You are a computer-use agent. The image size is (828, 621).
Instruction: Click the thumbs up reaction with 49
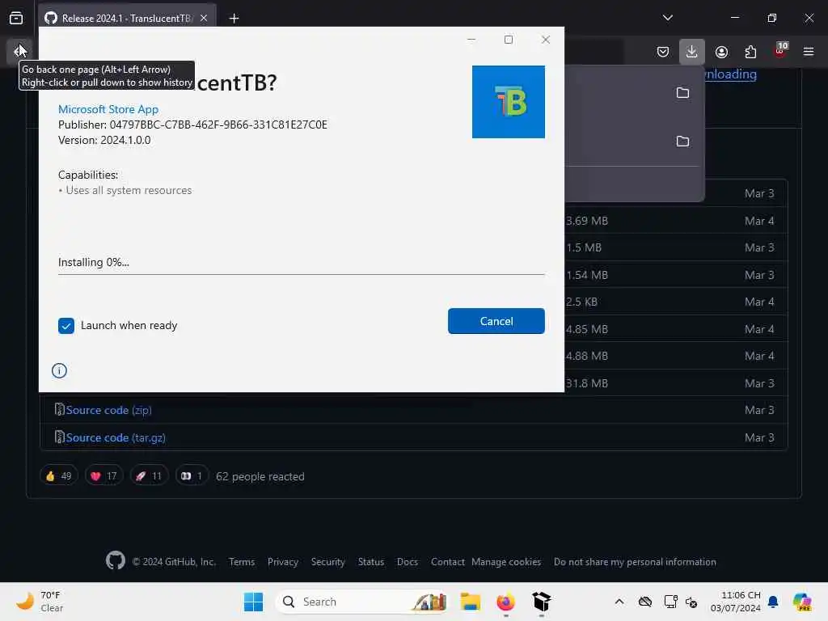coord(58,475)
